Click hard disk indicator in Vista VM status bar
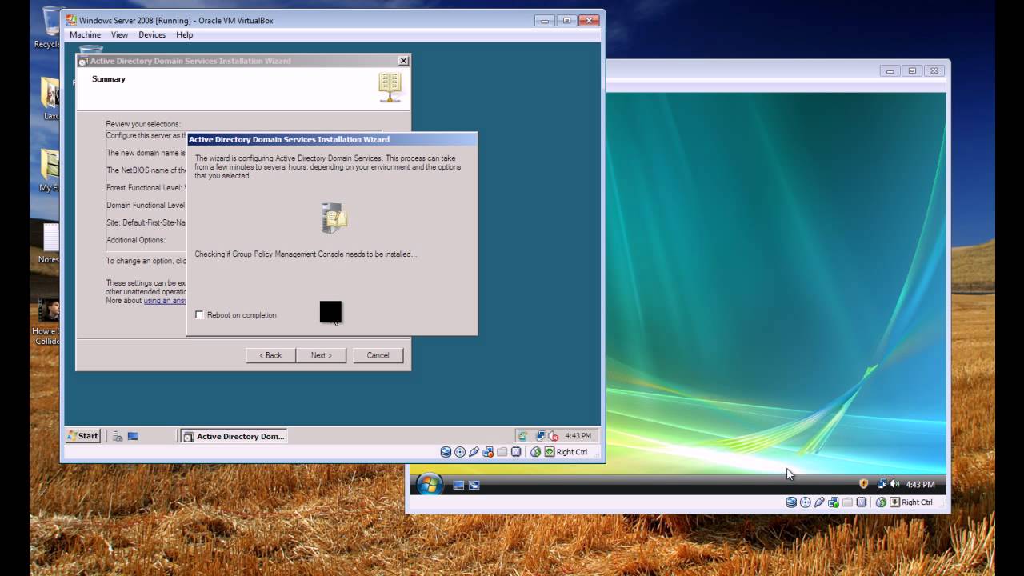 [791, 502]
